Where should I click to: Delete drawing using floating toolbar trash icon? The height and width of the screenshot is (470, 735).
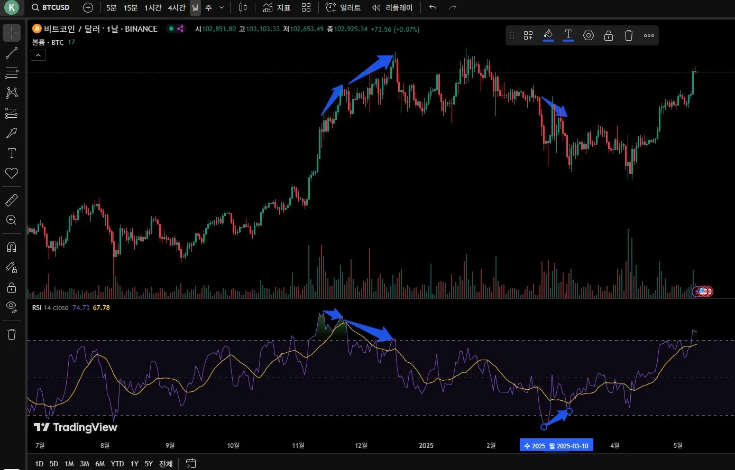[x=628, y=35]
